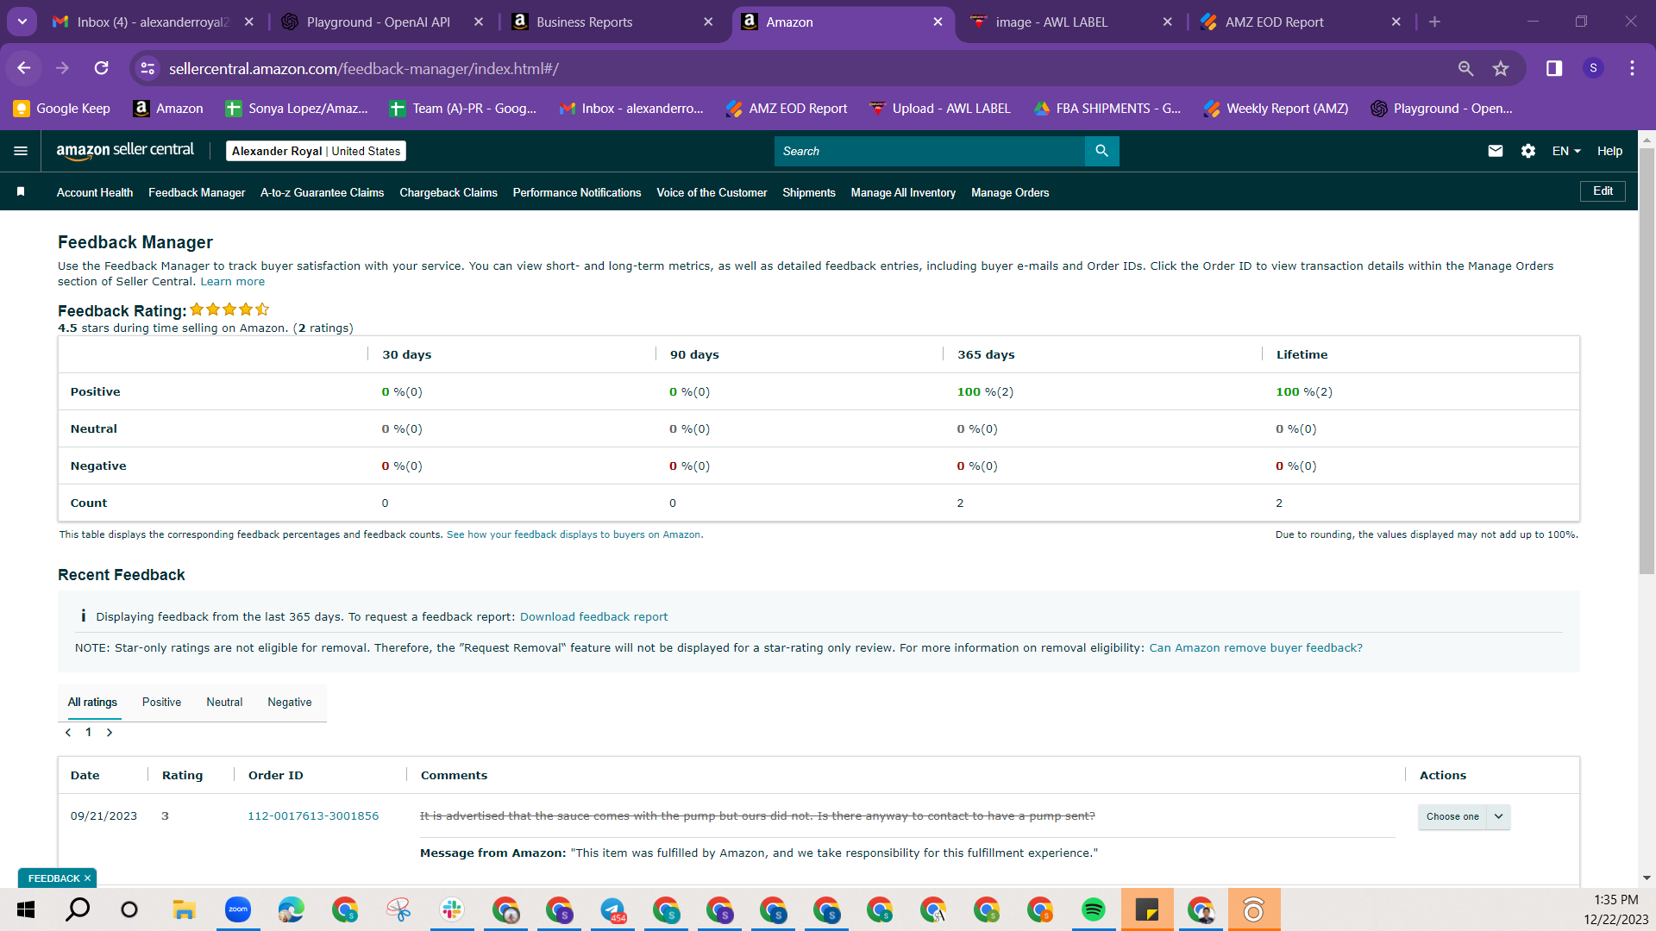Open the FBA SHIPMENTS bookmark
1656x931 pixels.
(1107, 109)
